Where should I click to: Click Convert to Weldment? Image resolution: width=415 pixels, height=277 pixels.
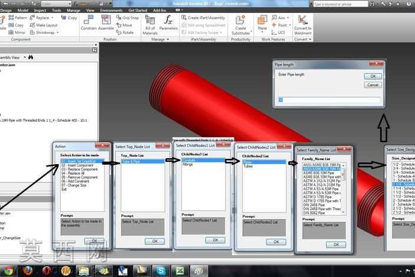303,25
